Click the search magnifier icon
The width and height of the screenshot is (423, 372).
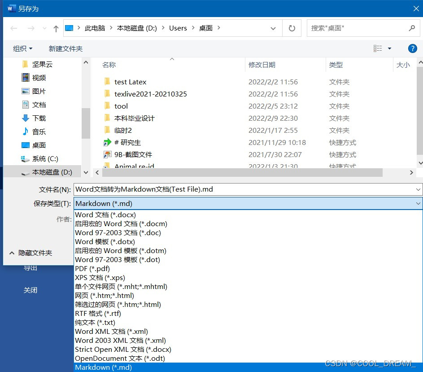[x=412, y=28]
